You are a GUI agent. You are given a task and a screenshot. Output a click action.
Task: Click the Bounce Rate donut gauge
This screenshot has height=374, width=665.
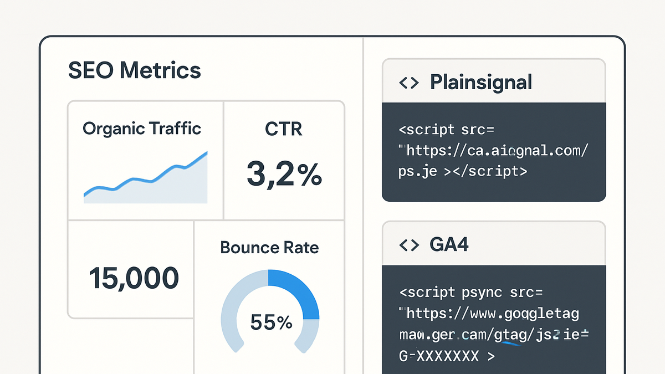(270, 311)
